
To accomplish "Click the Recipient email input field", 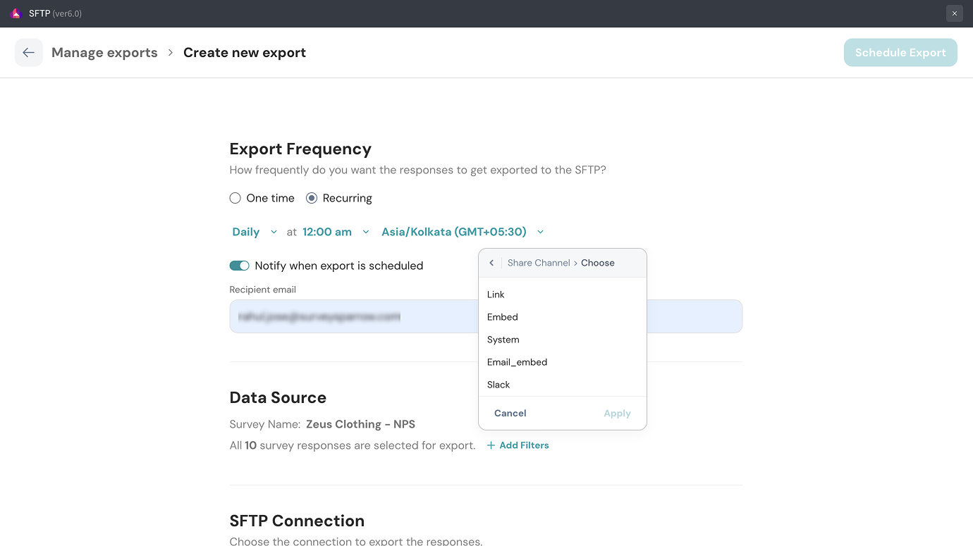I will click(353, 316).
